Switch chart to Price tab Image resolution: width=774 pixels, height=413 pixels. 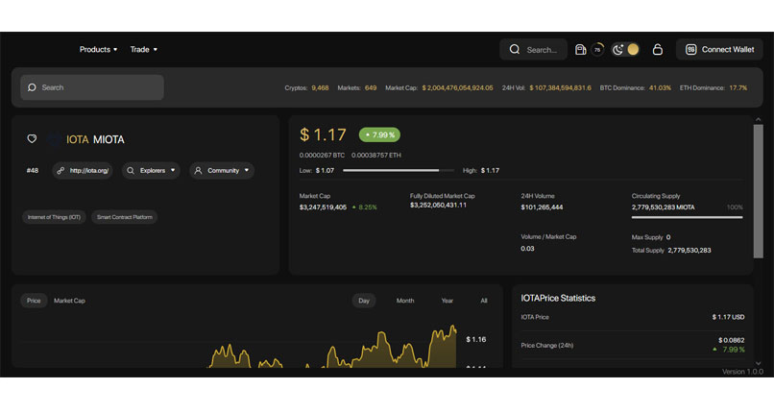point(34,301)
